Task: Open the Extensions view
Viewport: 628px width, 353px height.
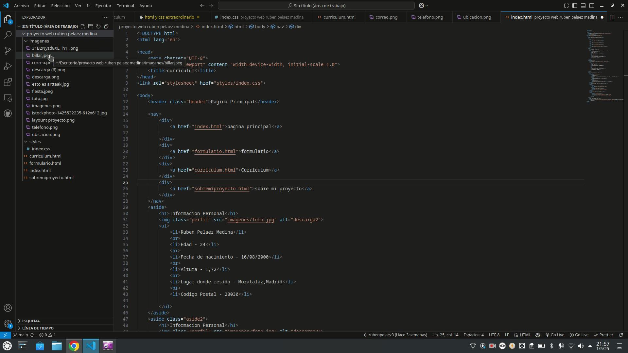Action: (x=8, y=82)
